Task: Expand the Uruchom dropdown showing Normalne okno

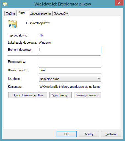Action: tap(70, 79)
